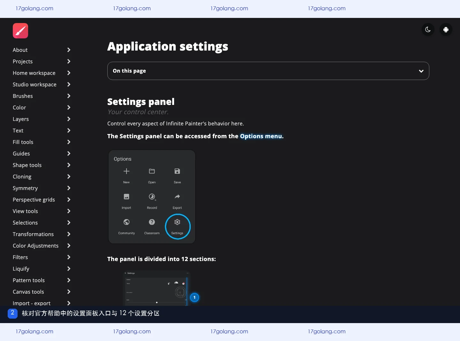
Task: Click the Classroom question mark icon
Action: pyautogui.click(x=152, y=222)
